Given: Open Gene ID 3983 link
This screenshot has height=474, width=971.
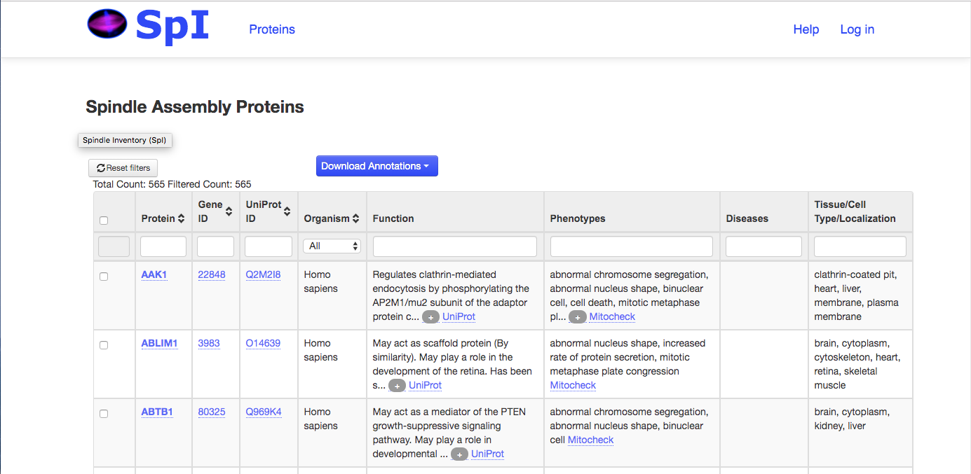Looking at the screenshot, I should point(209,343).
